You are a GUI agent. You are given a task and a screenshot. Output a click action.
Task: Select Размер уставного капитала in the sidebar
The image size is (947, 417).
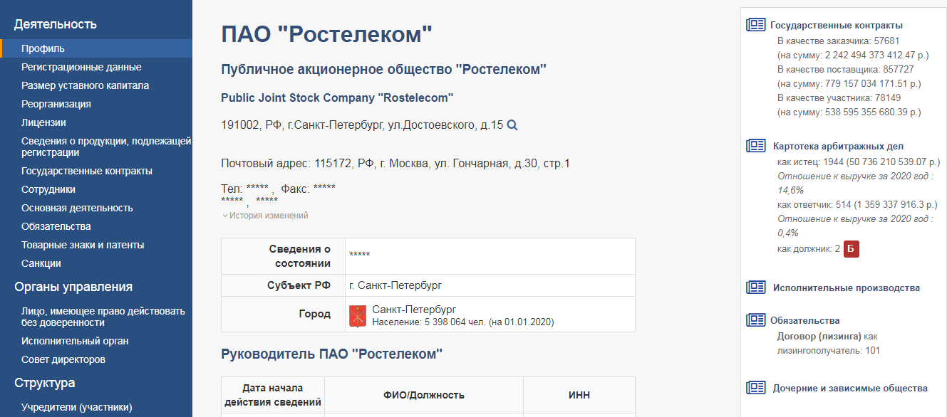pos(85,85)
